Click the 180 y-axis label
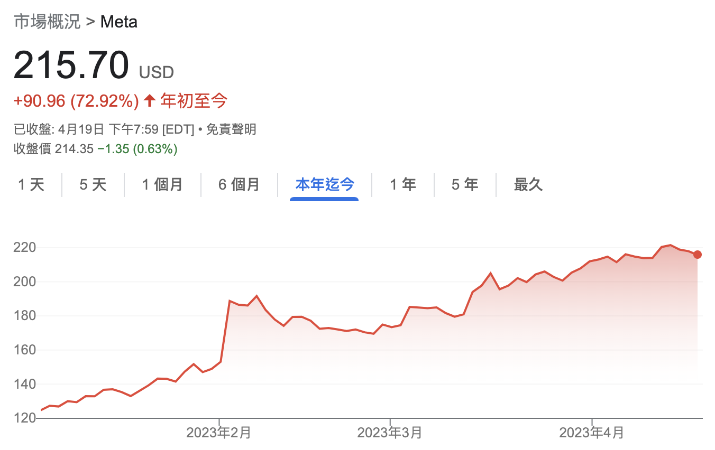Screen dimensions: 715x450 coord(24,316)
